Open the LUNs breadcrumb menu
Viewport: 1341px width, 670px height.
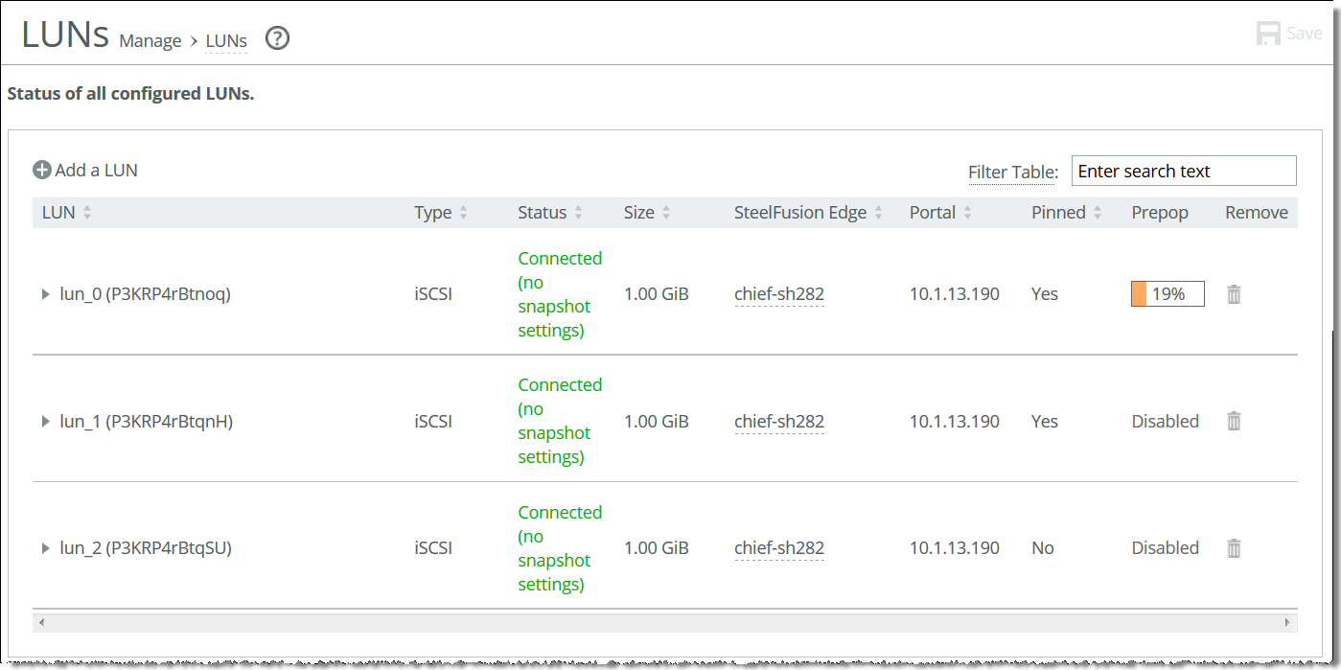click(226, 41)
